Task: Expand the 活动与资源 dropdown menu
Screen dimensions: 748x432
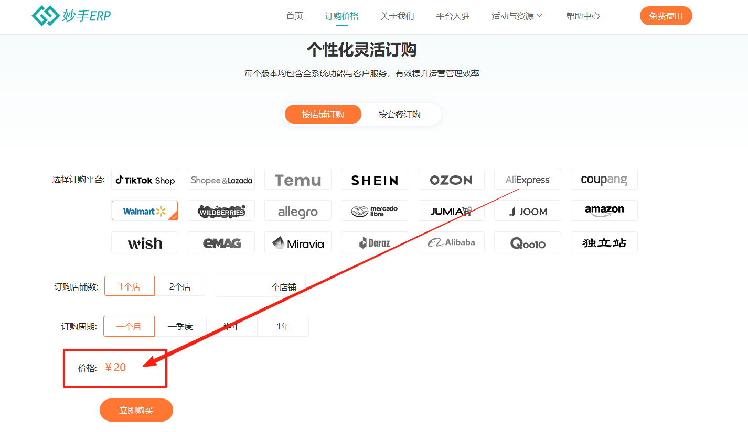Action: coord(517,16)
